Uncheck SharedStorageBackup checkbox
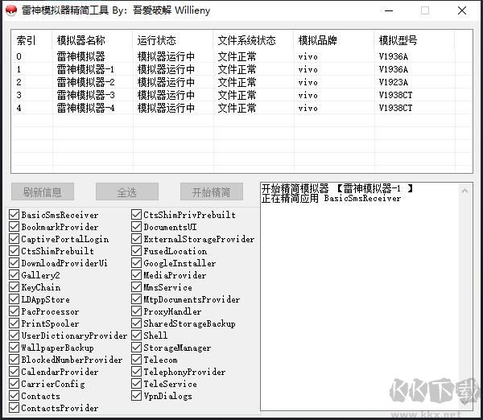 136,323
